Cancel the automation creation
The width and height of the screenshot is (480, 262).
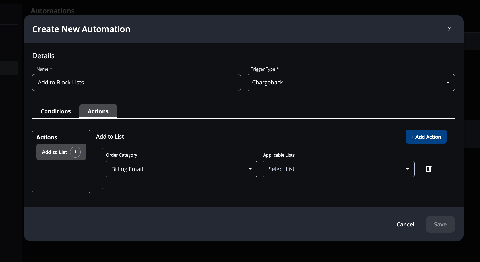(405, 224)
